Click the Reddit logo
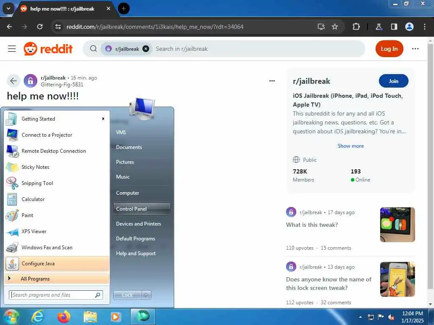 [48, 49]
